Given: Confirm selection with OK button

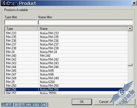Looking at the screenshot, I should (82, 102).
